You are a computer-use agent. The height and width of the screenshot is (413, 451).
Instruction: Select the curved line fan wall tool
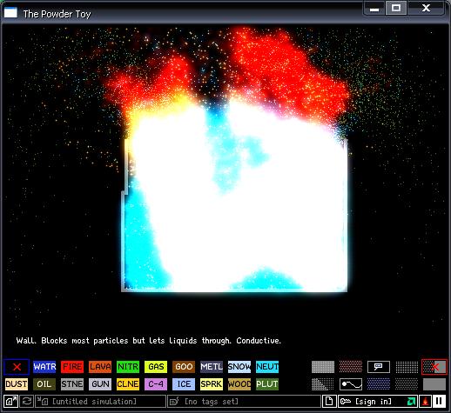(x=351, y=384)
